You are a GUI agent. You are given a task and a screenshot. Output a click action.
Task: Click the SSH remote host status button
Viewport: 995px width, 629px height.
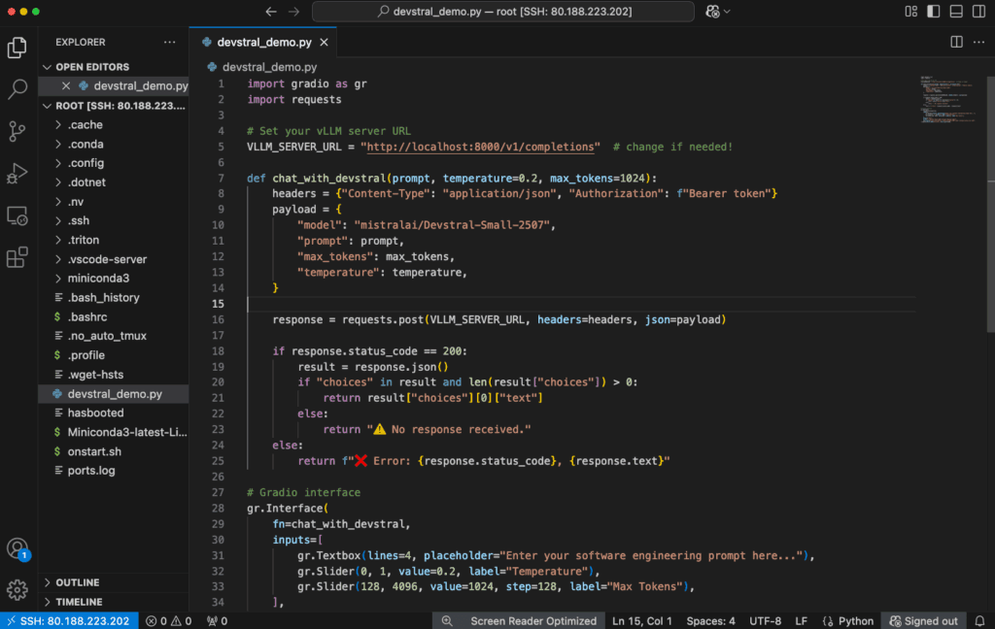[x=69, y=621]
